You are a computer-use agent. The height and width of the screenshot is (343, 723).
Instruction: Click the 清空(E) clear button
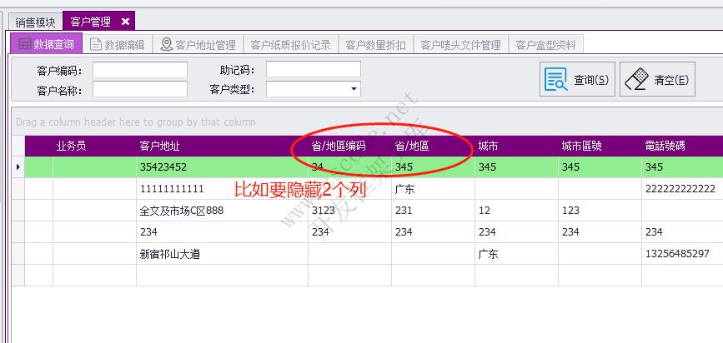(x=657, y=80)
